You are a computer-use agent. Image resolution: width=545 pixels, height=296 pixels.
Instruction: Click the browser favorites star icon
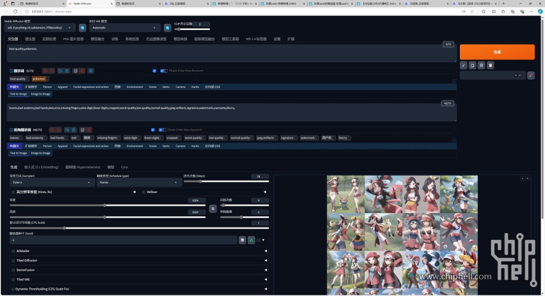pos(472,12)
